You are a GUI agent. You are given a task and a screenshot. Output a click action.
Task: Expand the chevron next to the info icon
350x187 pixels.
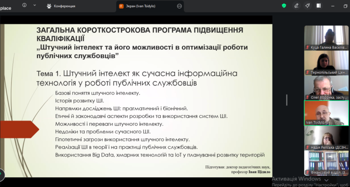pos(35,6)
